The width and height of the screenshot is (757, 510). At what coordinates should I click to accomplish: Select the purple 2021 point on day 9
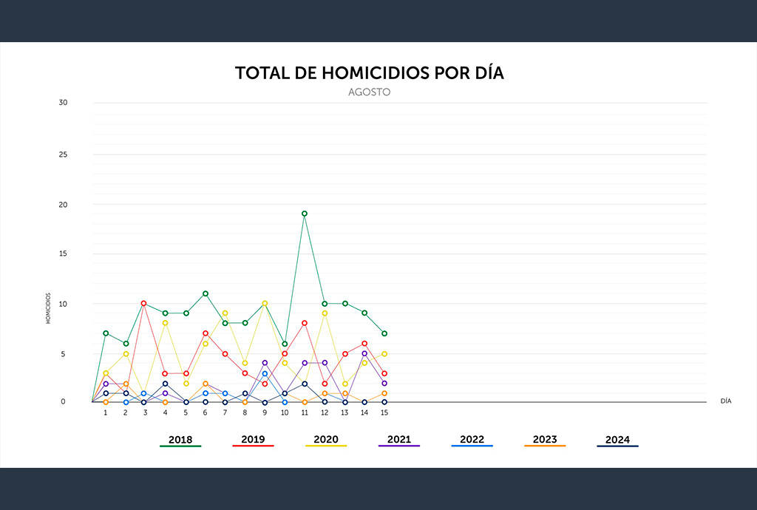coord(265,363)
